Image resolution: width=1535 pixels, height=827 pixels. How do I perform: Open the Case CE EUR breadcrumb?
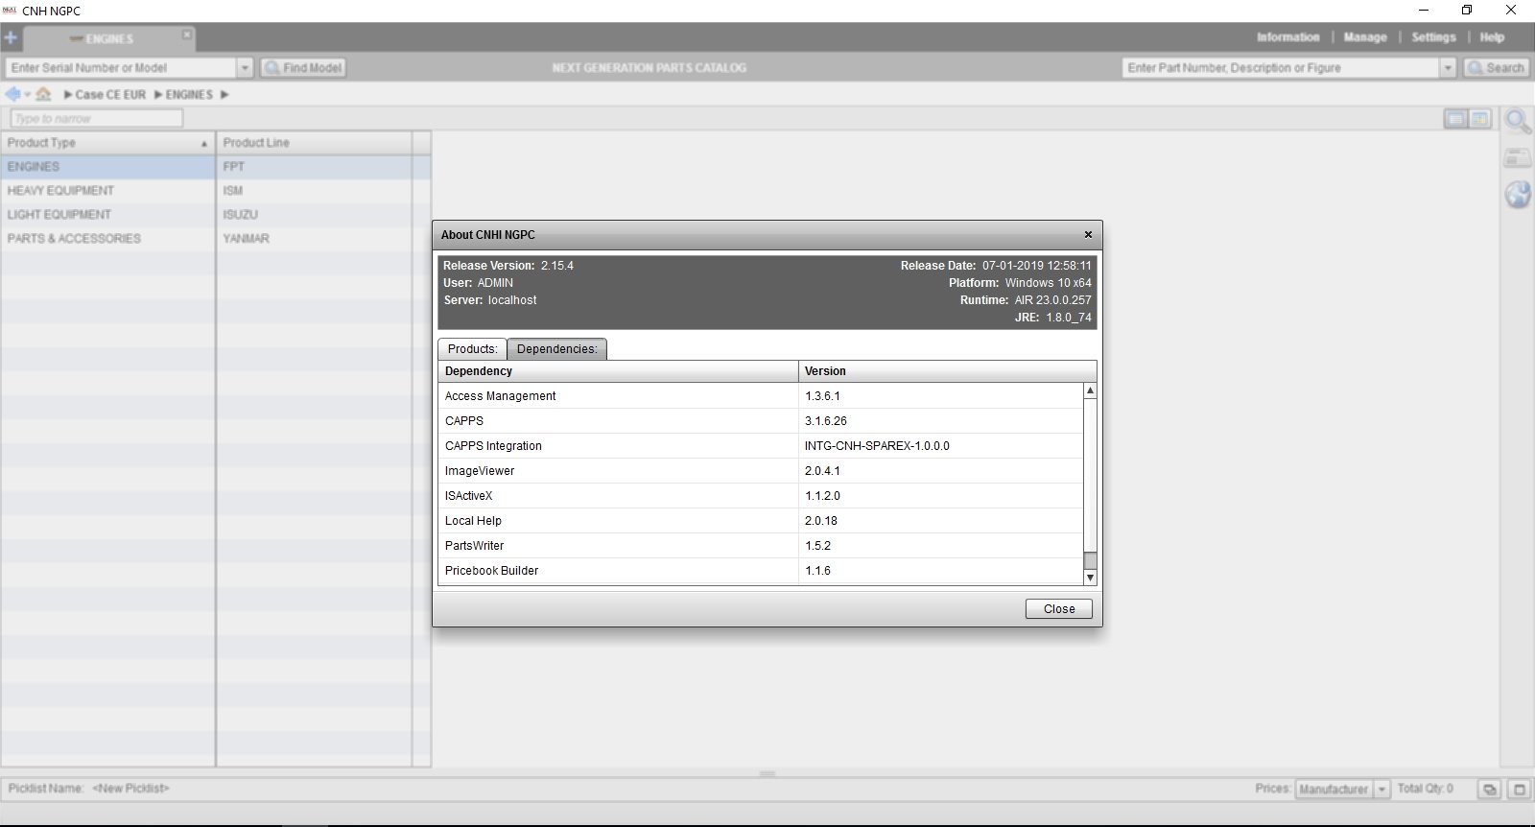coord(110,95)
